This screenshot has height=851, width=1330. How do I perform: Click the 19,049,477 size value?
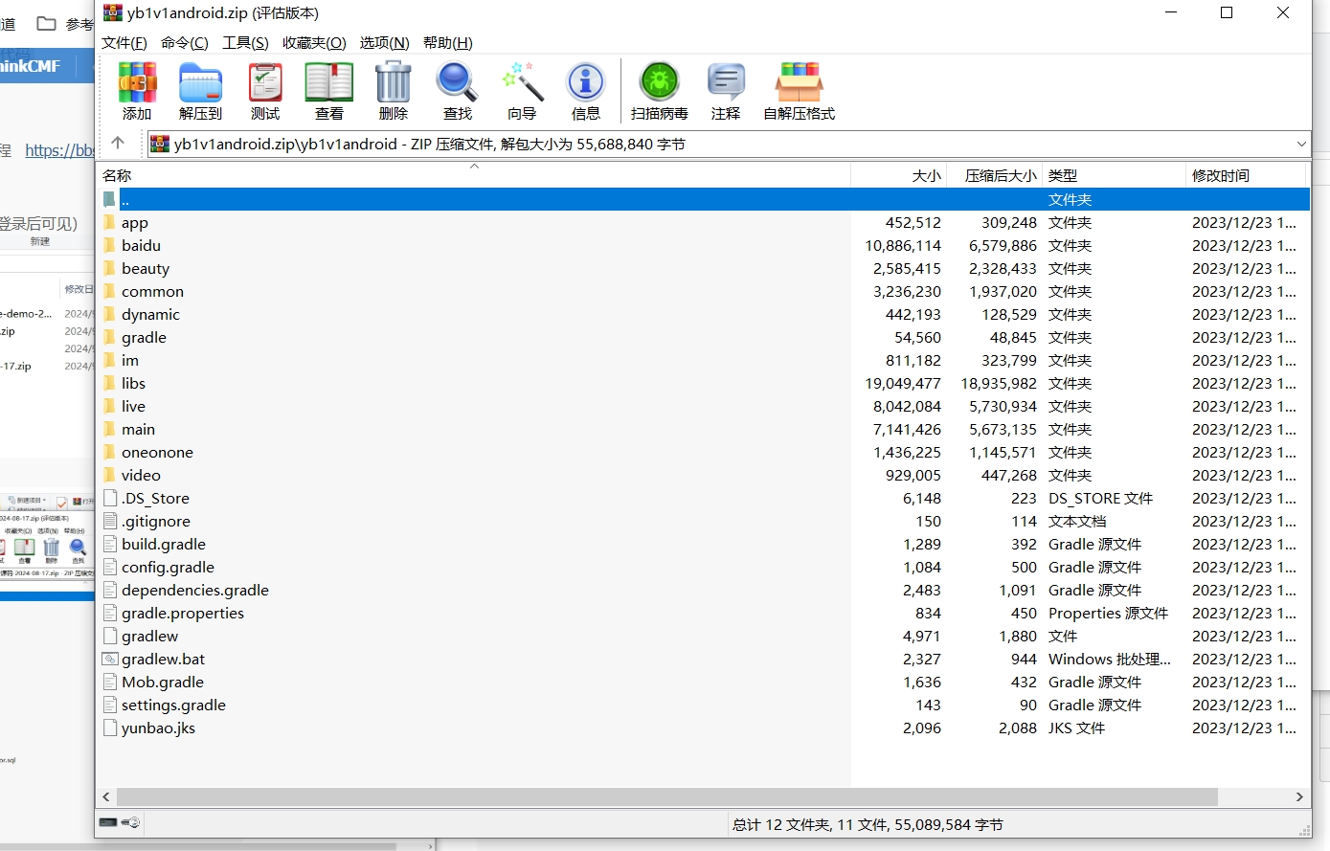point(903,383)
